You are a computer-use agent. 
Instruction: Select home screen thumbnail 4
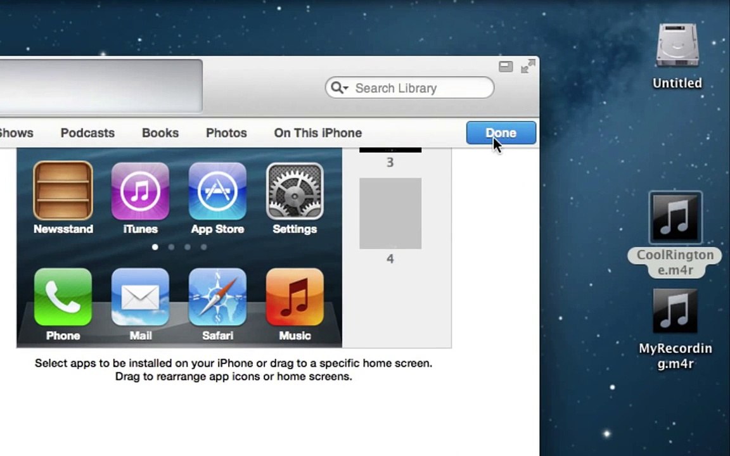point(390,213)
